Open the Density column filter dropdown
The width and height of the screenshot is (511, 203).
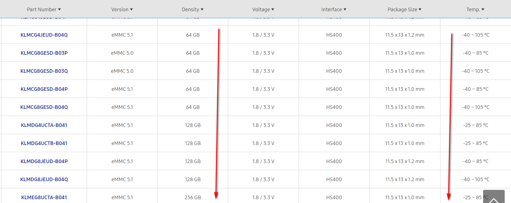193,10
